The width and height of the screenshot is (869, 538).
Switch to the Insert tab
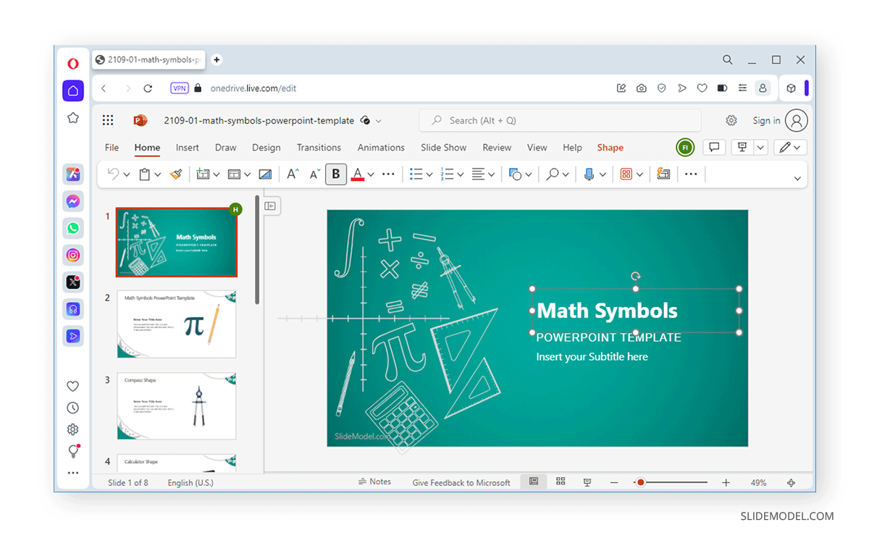click(188, 148)
